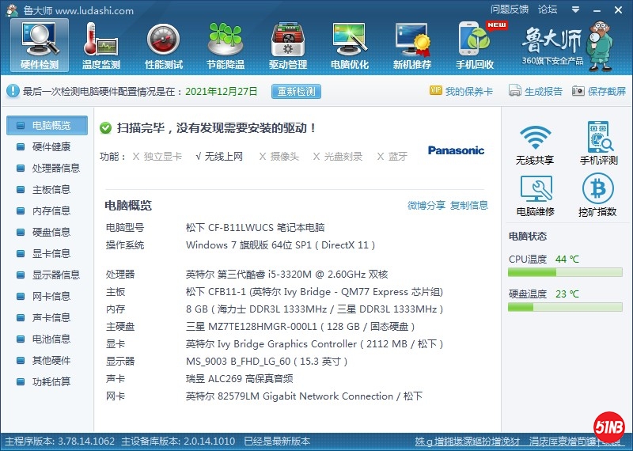Screen dimensions: 633x451
Task: Click the 无线共享 WiFi sharing icon
Action: [x=535, y=144]
